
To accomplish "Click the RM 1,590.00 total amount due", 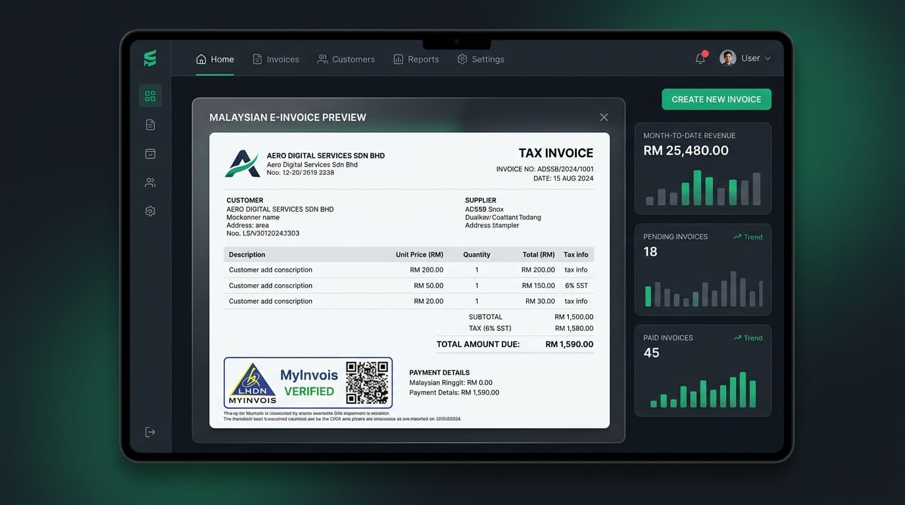I will [570, 344].
